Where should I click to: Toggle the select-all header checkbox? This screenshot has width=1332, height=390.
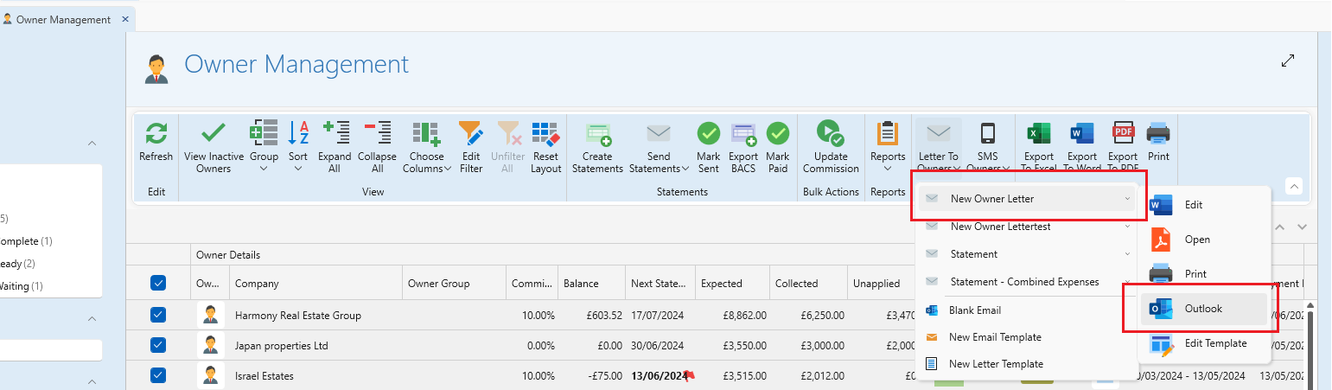[x=158, y=283]
